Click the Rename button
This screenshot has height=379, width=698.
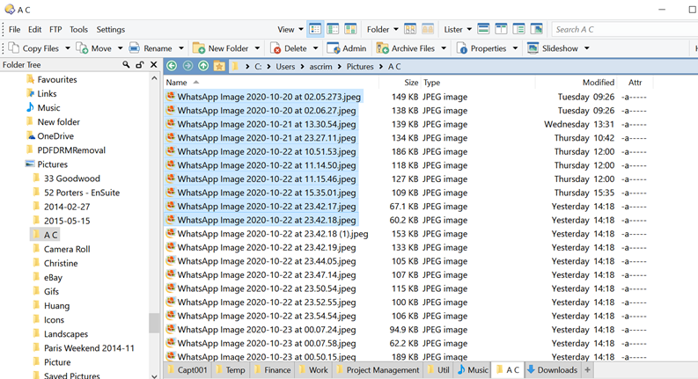[x=151, y=48]
